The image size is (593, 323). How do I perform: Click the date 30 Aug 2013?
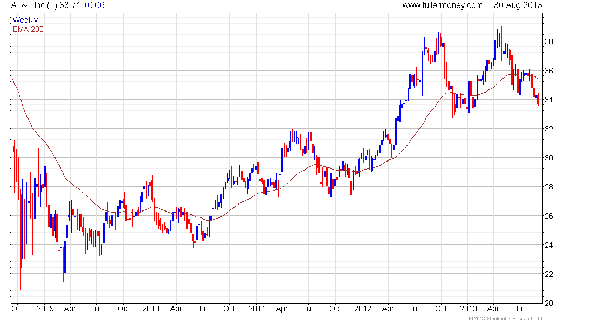518,5
